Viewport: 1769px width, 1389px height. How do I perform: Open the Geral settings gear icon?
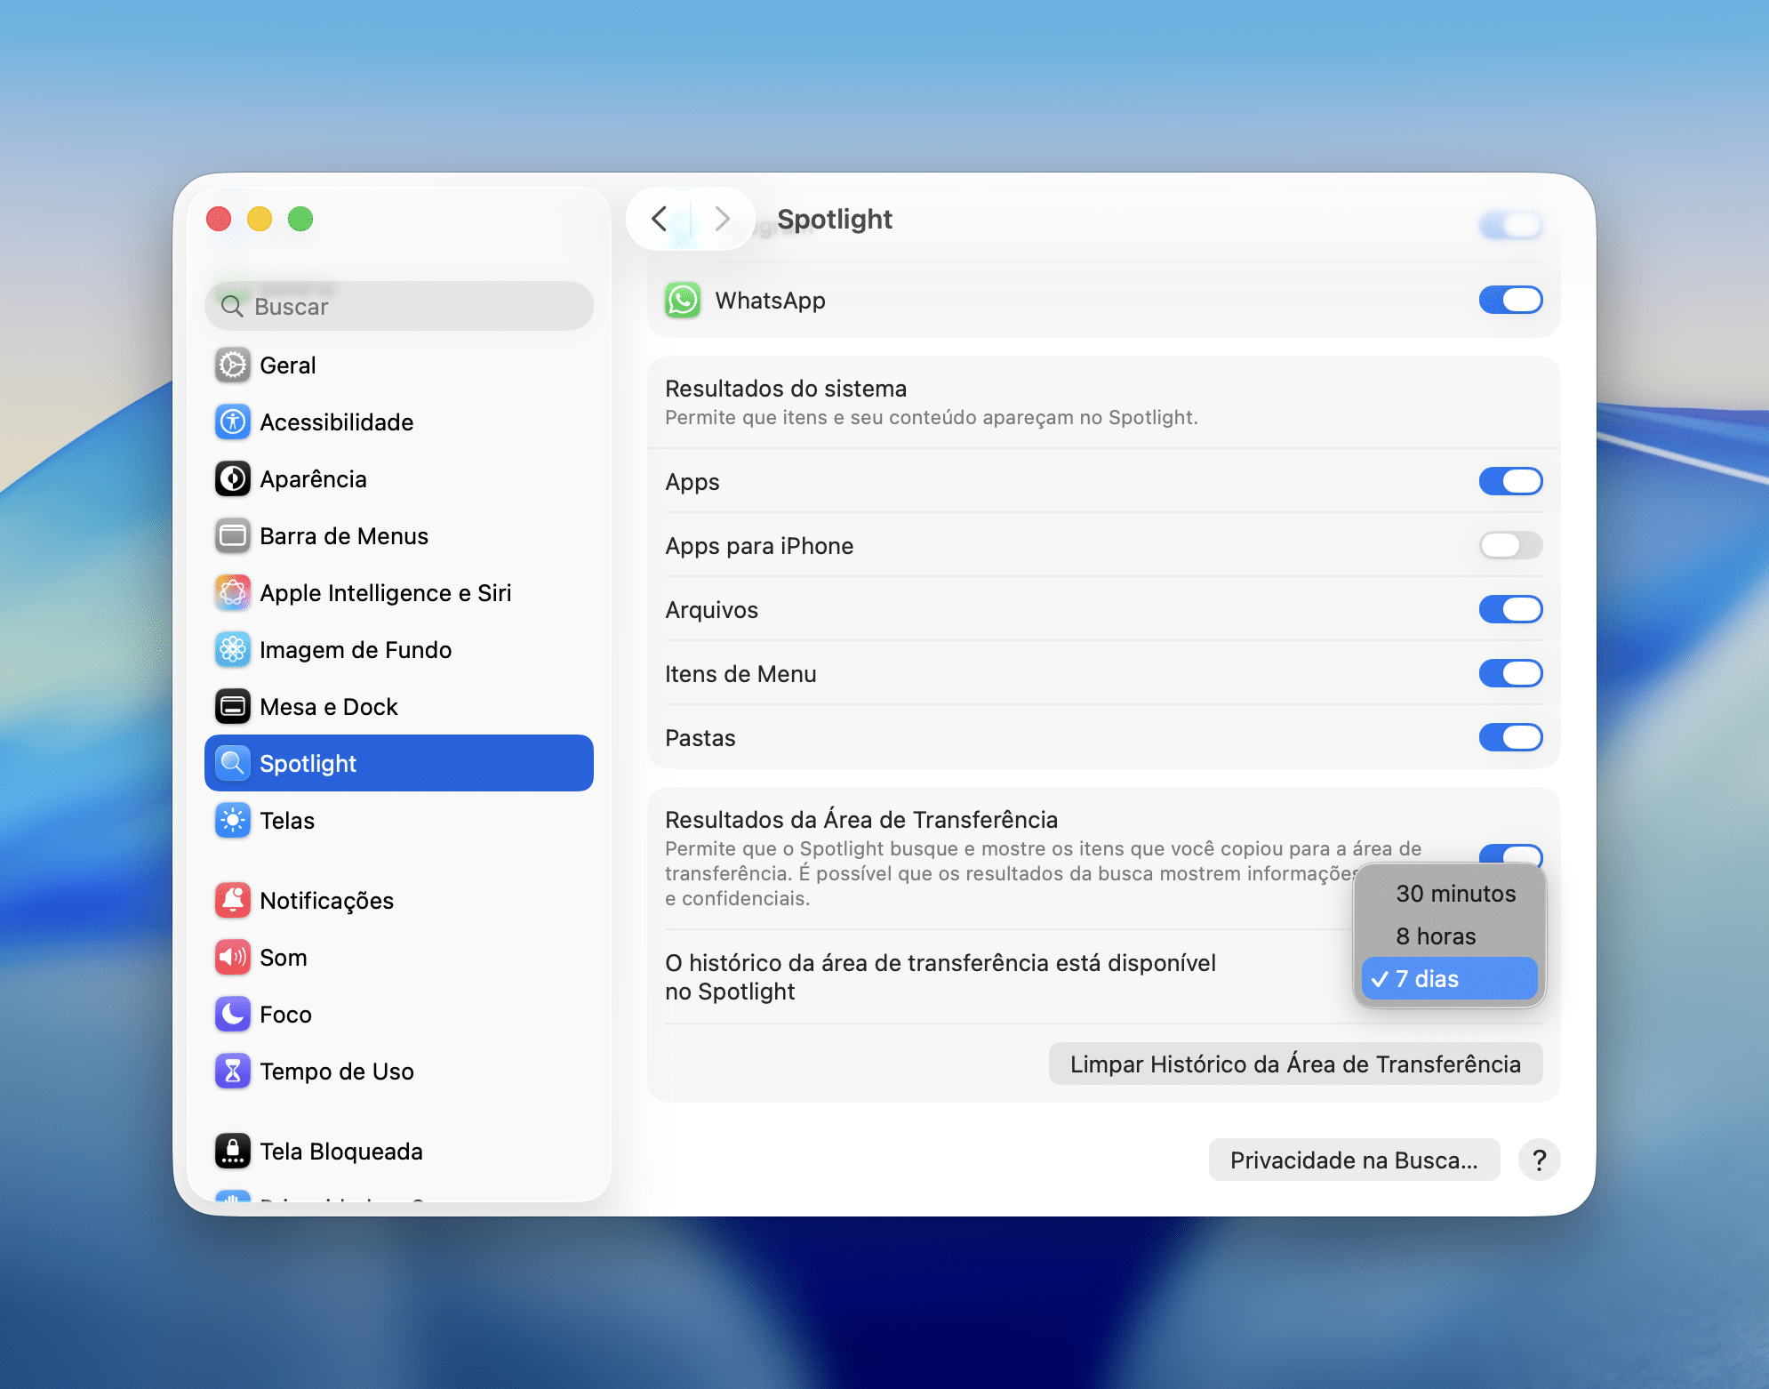(233, 365)
